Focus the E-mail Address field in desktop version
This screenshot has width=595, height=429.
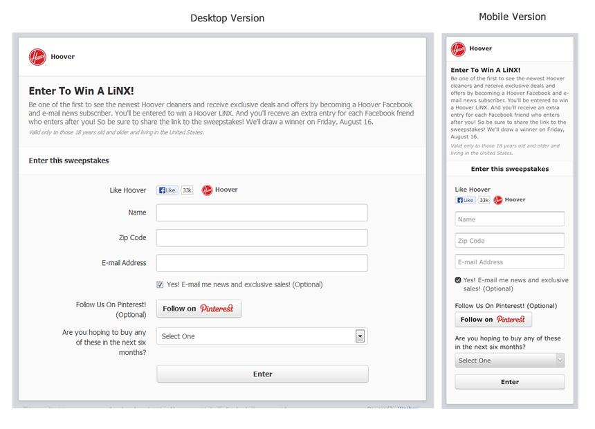point(262,263)
